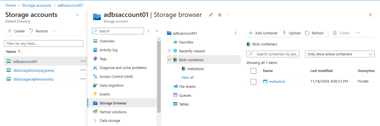Go to Activity log menu item

coord(108,50)
